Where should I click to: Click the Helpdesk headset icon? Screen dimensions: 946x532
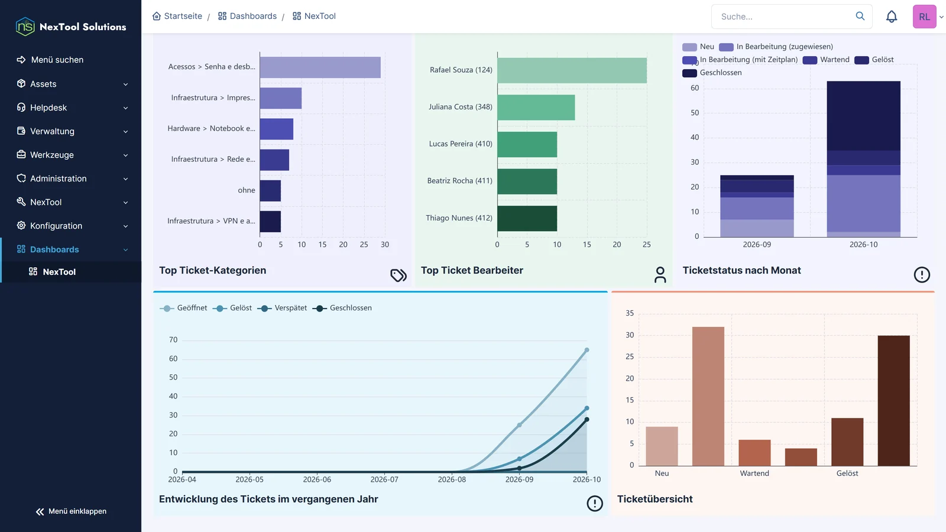point(21,107)
